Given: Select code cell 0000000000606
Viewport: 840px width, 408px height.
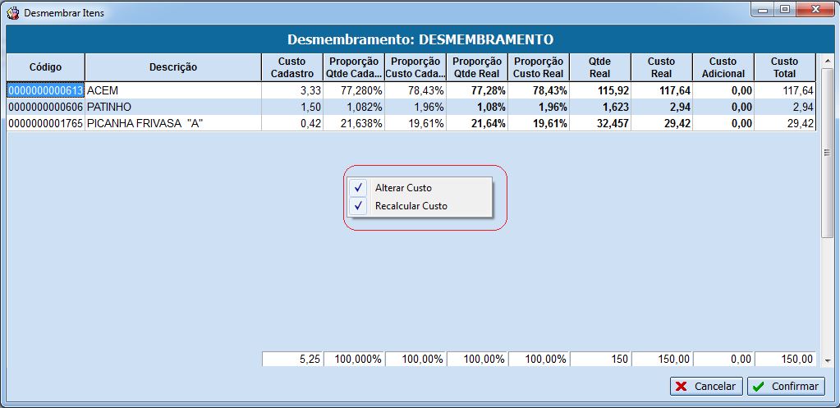Looking at the screenshot, I should [45, 107].
